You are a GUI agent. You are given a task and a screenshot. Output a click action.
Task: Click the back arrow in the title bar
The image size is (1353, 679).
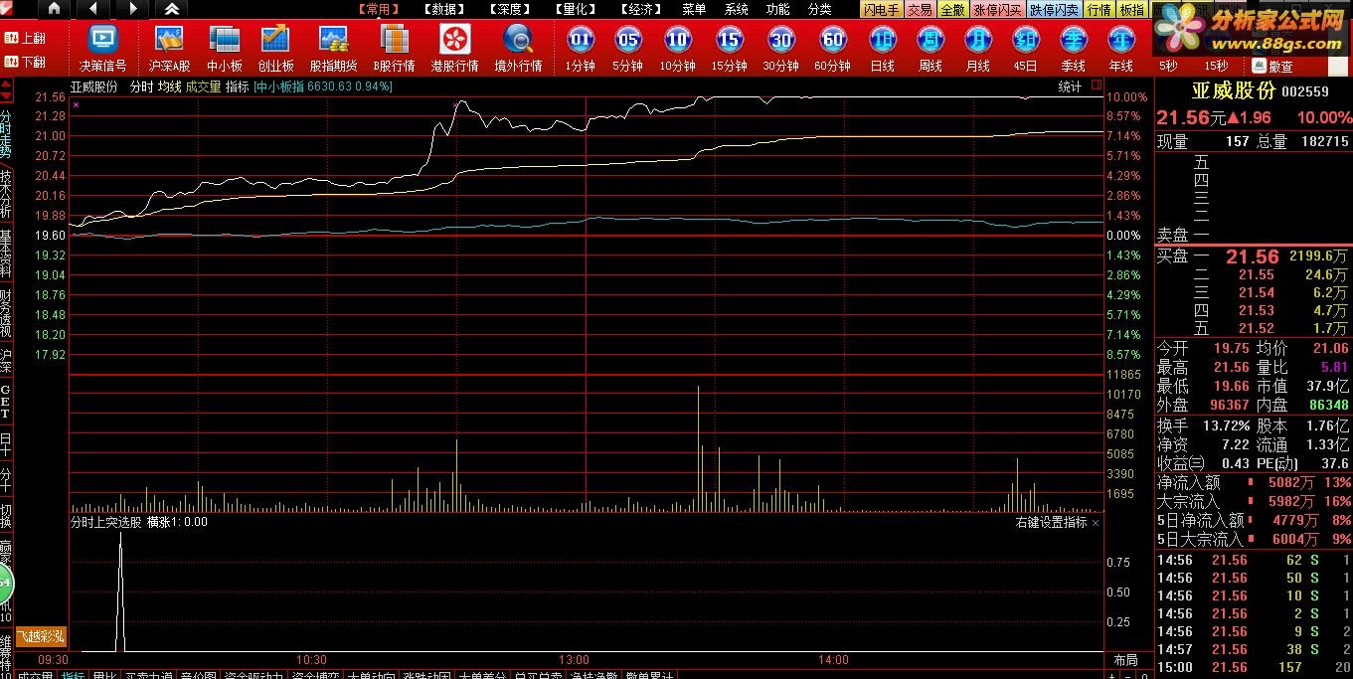[x=92, y=9]
